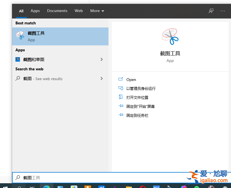Expand the More filter dropdown
231x188 pixels.
tap(97, 11)
